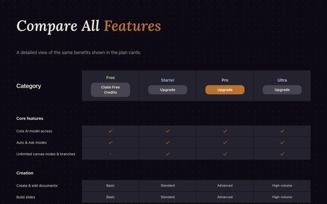Click the Ultra plan column heading
The height and width of the screenshot is (204, 327).
[282, 80]
